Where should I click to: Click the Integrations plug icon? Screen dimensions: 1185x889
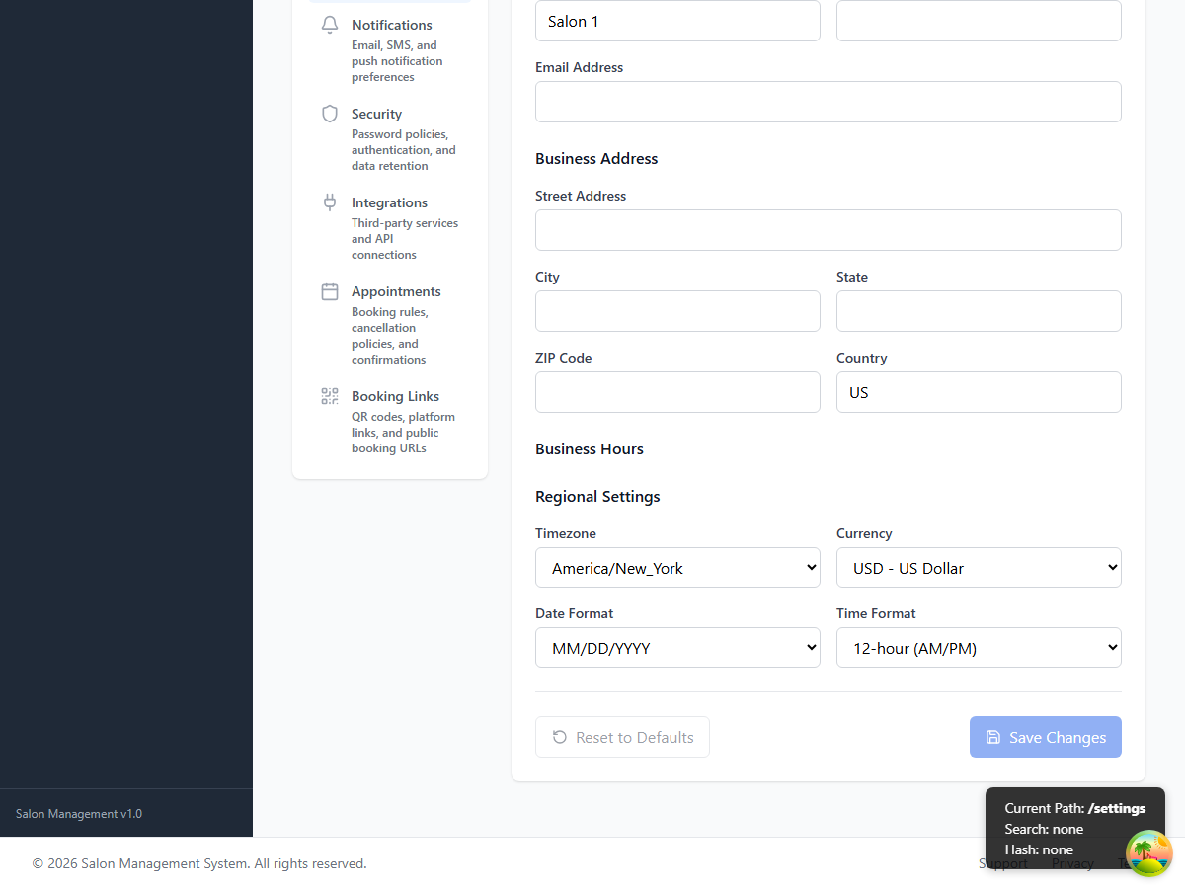coord(329,202)
